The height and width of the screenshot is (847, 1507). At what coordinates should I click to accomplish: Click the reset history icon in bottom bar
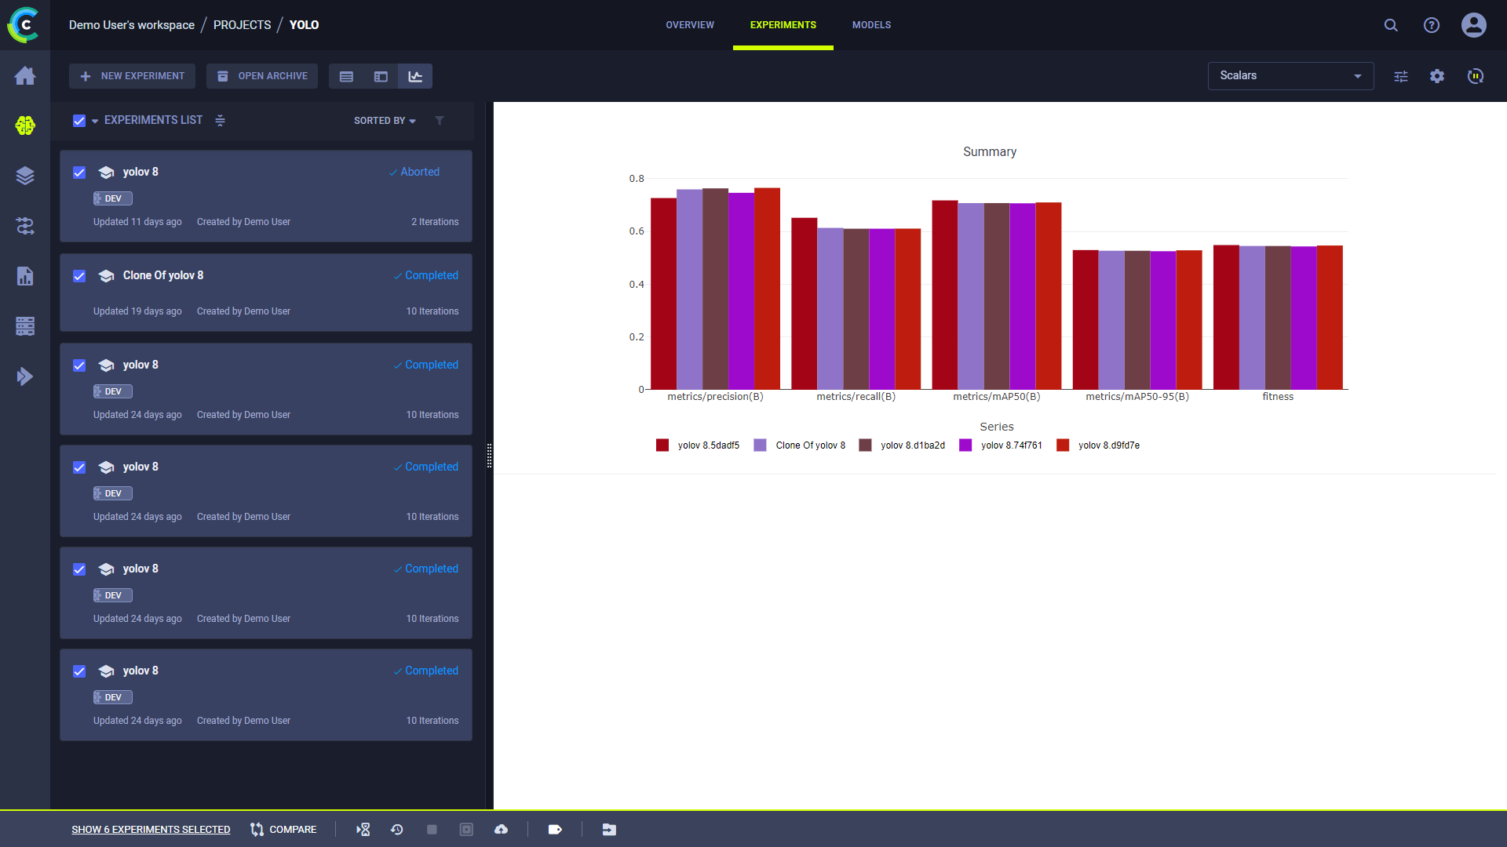[x=397, y=829]
